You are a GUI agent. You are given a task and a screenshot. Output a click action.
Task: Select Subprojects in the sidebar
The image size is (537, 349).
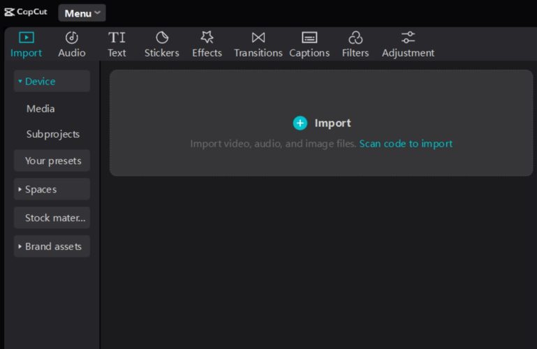point(53,134)
